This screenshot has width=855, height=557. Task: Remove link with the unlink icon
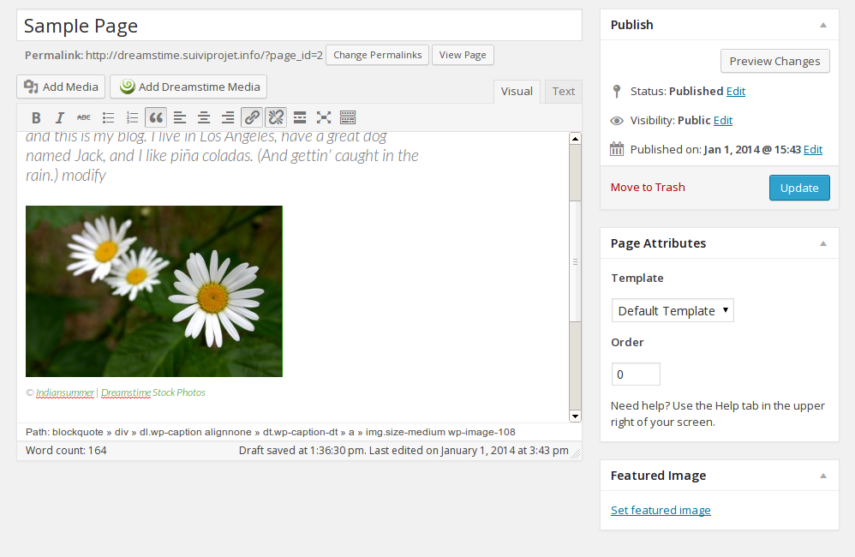(x=276, y=117)
